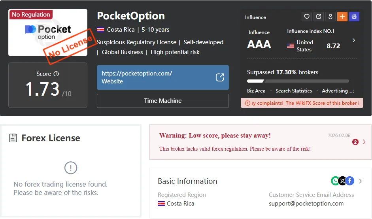Open the Facebook icon in Basic Information
The width and height of the screenshot is (372, 219).
pyautogui.click(x=350, y=181)
